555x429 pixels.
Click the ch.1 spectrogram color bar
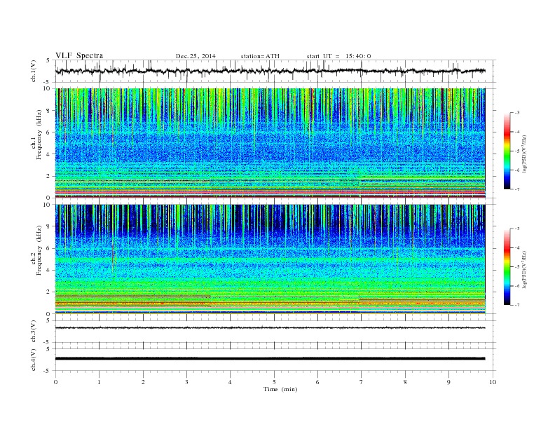507,151
